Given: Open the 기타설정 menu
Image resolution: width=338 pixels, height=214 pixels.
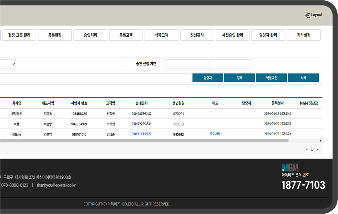Looking at the screenshot, I should (304, 35).
